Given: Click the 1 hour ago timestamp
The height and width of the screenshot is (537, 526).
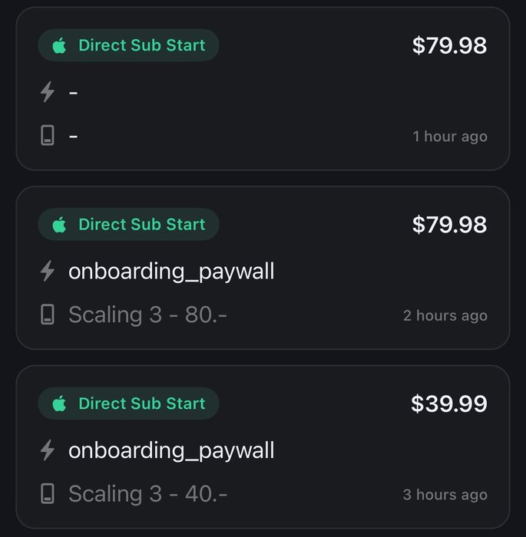Looking at the screenshot, I should [450, 137].
